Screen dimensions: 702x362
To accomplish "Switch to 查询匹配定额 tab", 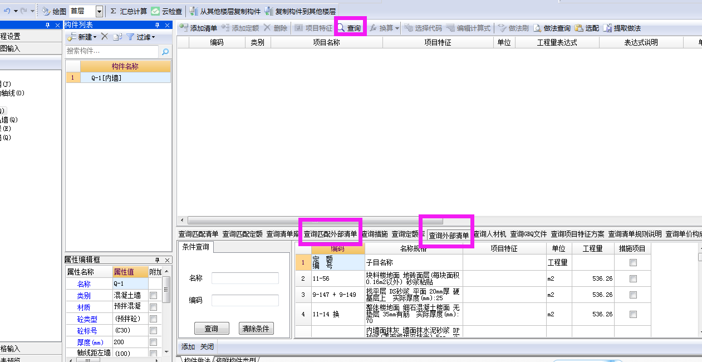I will (242, 234).
